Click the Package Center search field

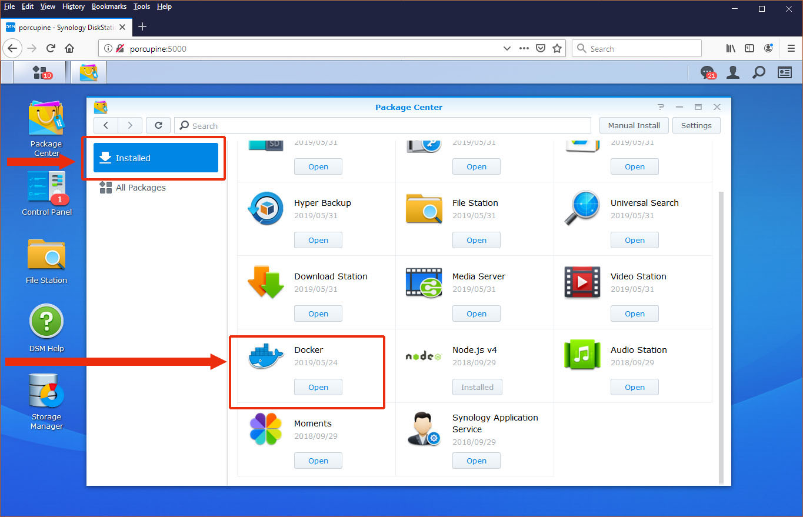(382, 125)
